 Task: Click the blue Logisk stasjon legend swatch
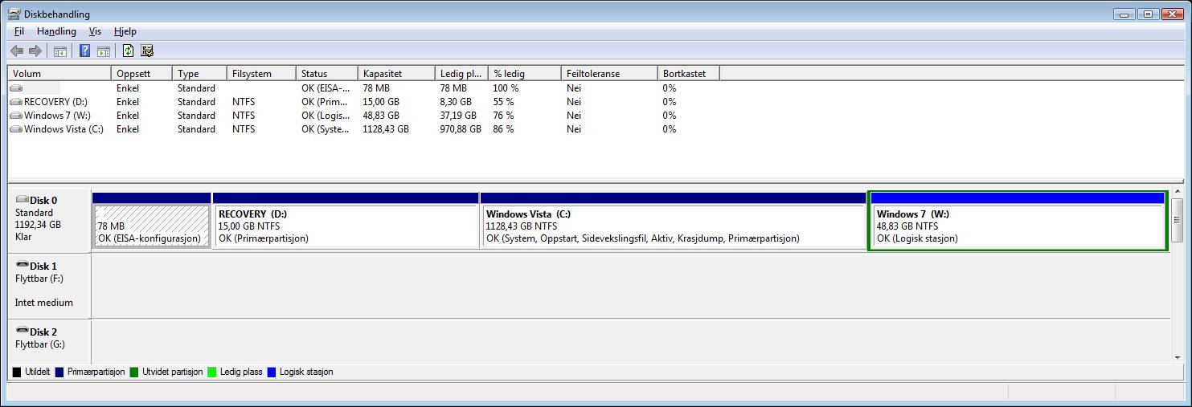(x=272, y=372)
